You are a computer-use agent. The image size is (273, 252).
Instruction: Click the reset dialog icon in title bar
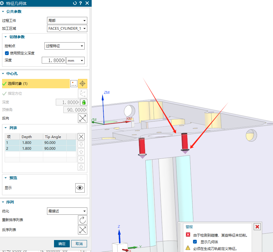click(x=75, y=3)
